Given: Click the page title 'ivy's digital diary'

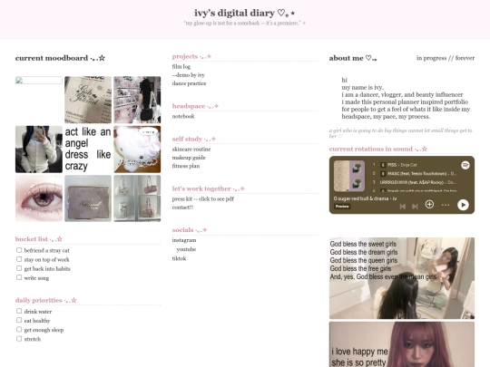Looking at the screenshot, I should point(245,13).
